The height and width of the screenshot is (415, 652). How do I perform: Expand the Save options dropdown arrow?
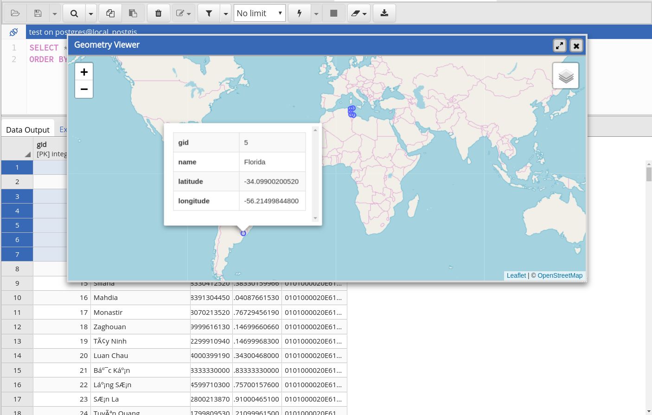[55, 13]
